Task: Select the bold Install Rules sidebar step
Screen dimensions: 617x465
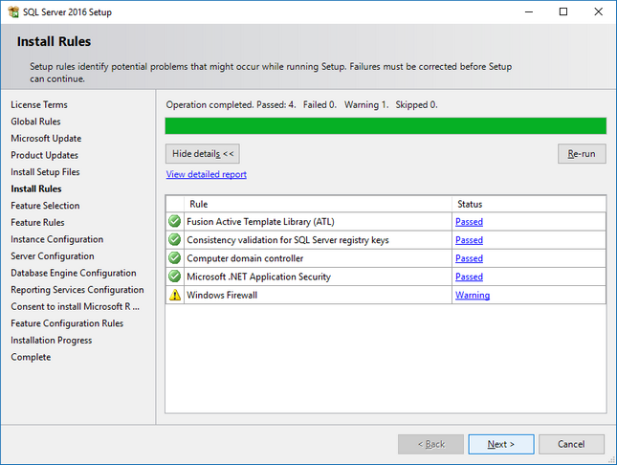Action: click(x=36, y=189)
